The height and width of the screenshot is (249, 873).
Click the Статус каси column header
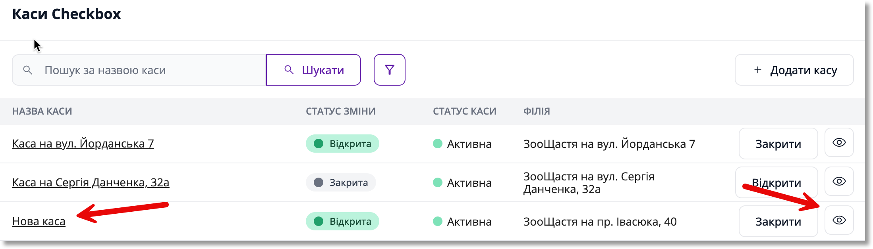pos(464,111)
